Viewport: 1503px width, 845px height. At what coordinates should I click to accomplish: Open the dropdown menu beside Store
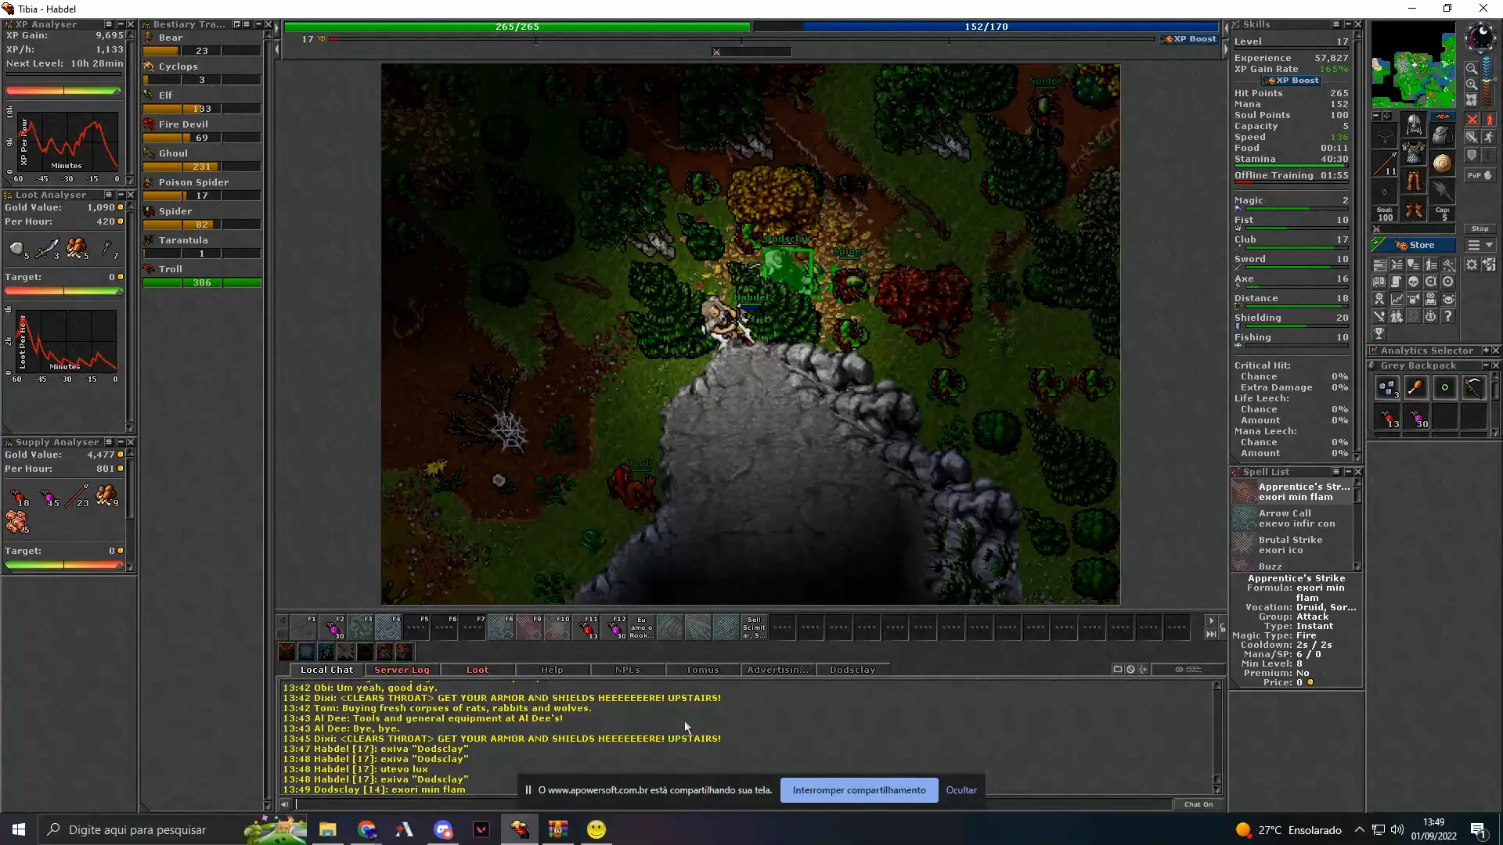1480,245
